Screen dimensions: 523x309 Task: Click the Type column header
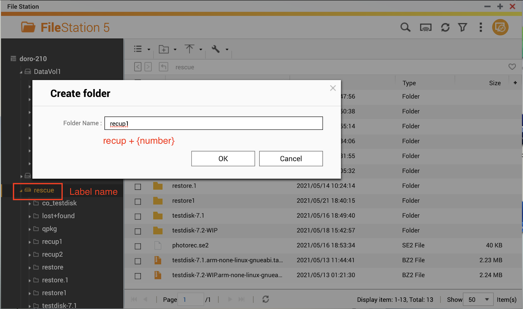[409, 83]
